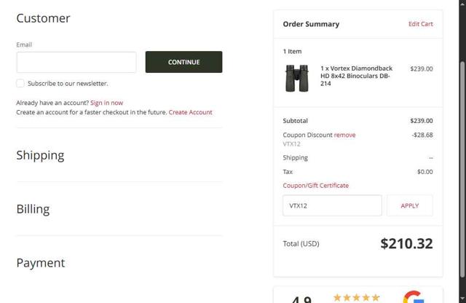Click the Edit Cart link
The height and width of the screenshot is (303, 466).
click(420, 24)
